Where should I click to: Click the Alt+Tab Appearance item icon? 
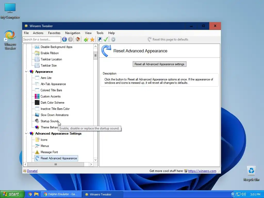tap(37, 84)
